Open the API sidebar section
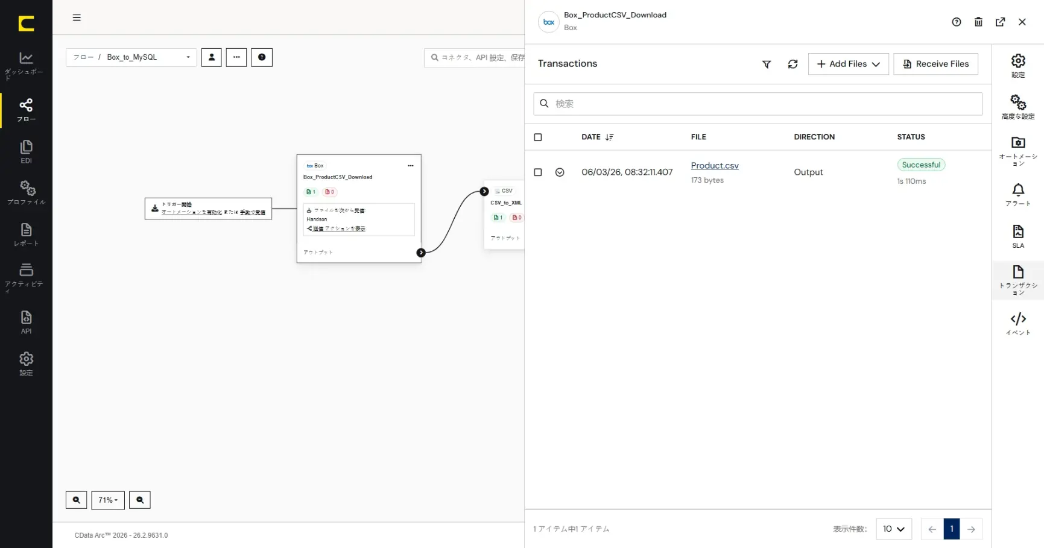The width and height of the screenshot is (1044, 548). tap(26, 322)
